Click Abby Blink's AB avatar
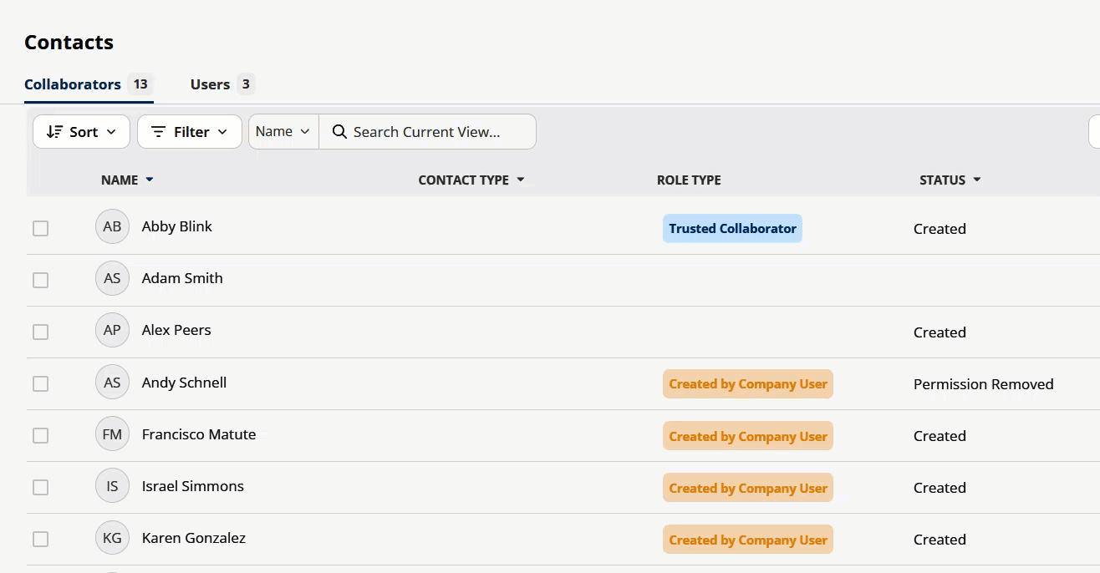 (112, 226)
